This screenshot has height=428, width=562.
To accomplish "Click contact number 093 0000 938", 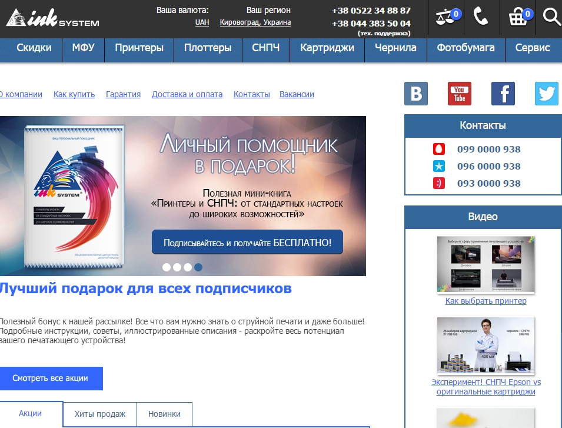I will pos(488,183).
